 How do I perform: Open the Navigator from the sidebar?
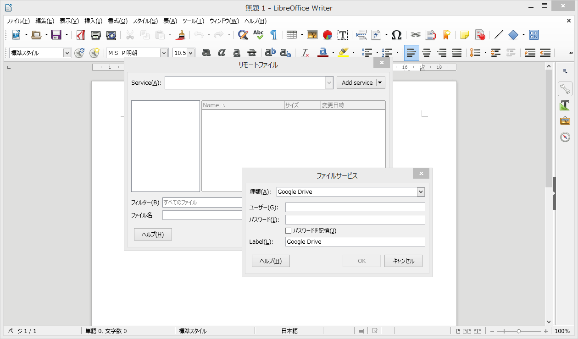tap(565, 137)
